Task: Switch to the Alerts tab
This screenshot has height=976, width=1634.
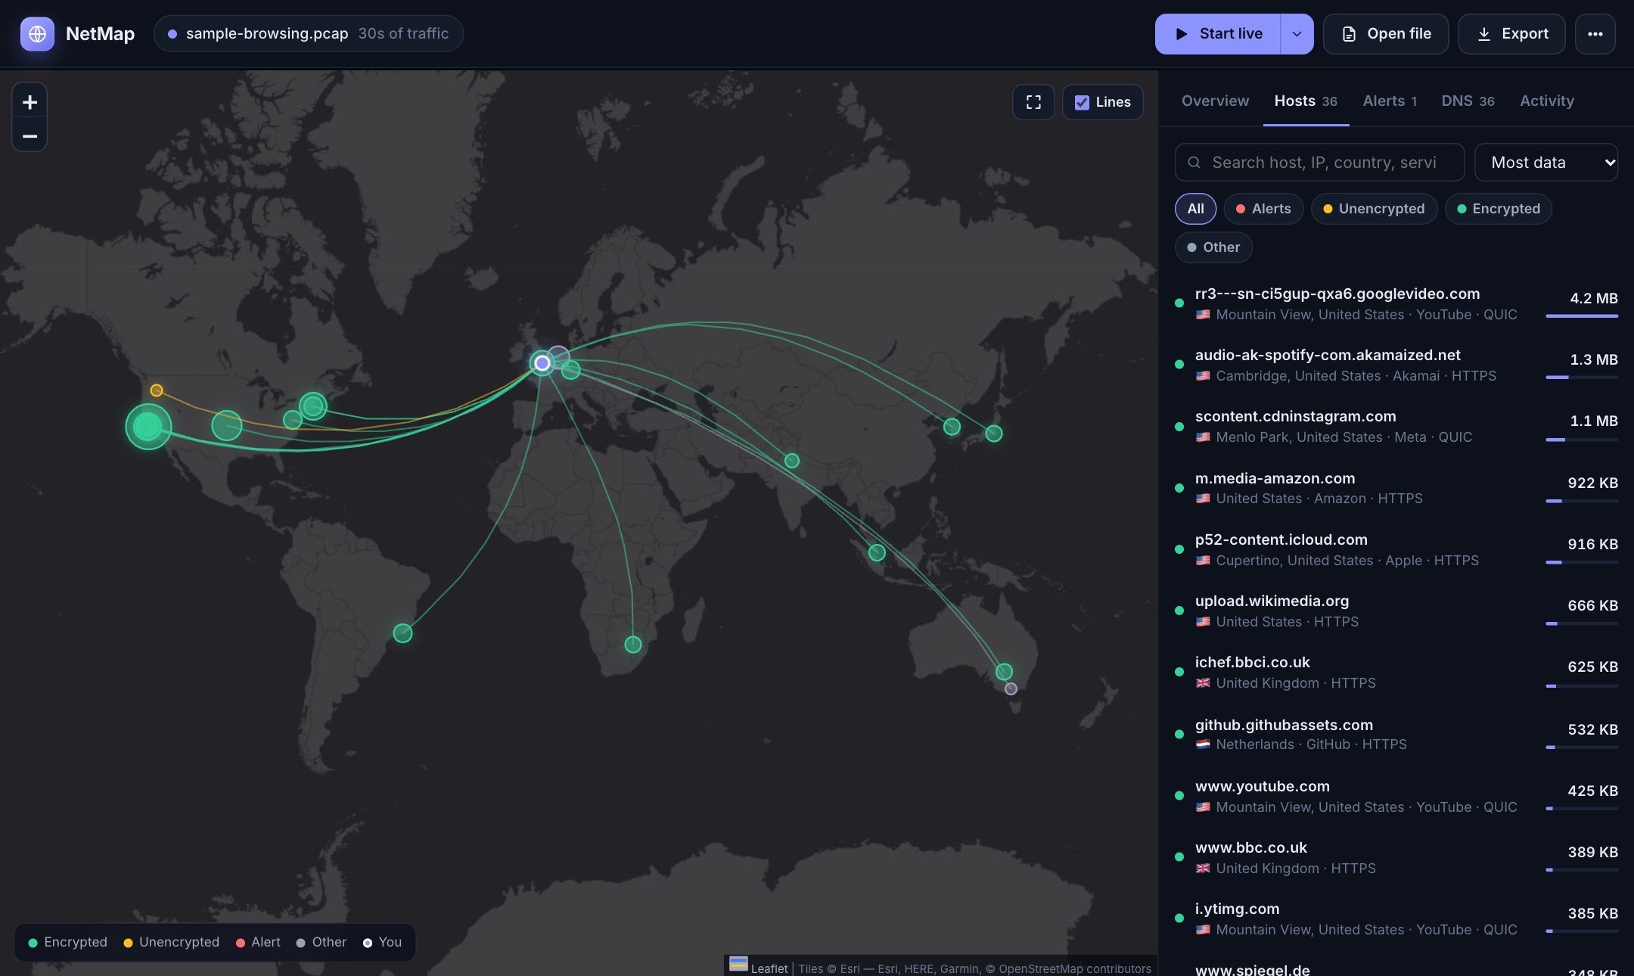Action: [1390, 101]
